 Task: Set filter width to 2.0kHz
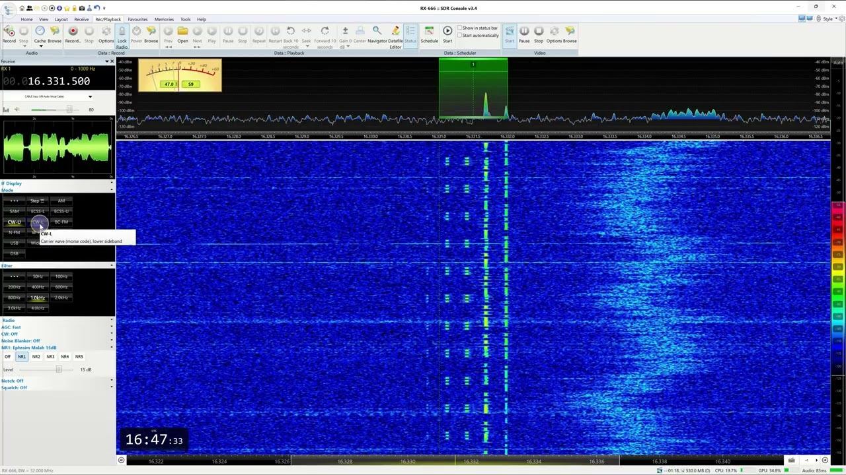pyautogui.click(x=61, y=298)
